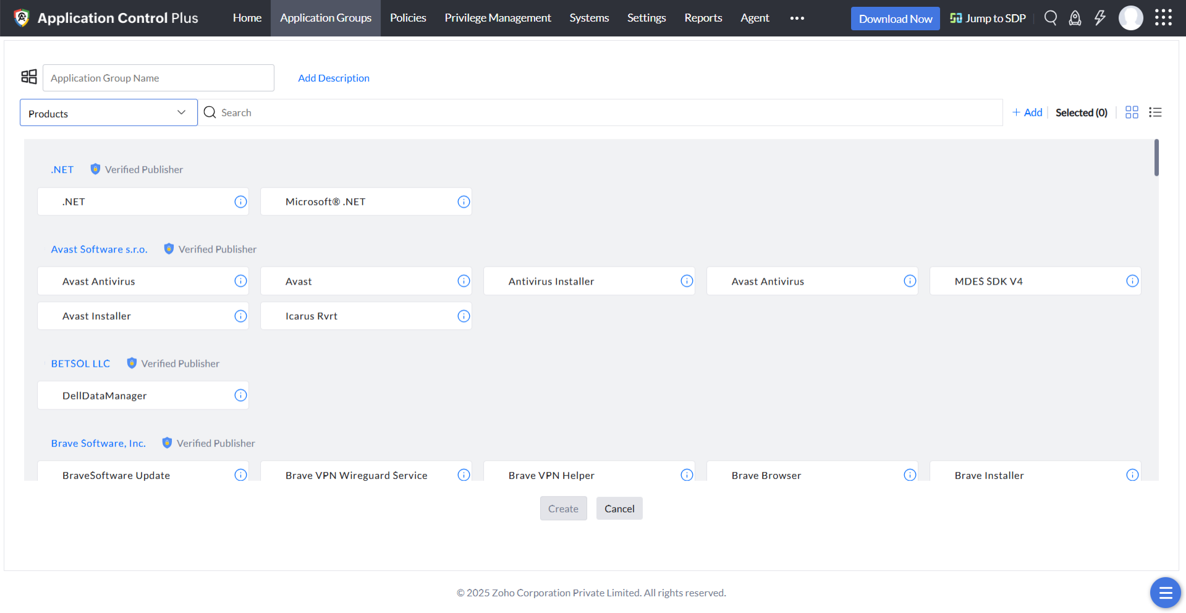The height and width of the screenshot is (613, 1186).
Task: Click verified shield next to Brave Software, Inc.
Action: (167, 443)
